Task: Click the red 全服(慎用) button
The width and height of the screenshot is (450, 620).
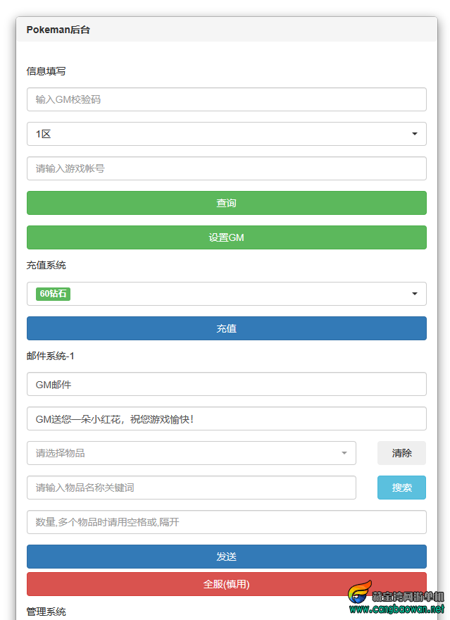Action: coord(226,584)
